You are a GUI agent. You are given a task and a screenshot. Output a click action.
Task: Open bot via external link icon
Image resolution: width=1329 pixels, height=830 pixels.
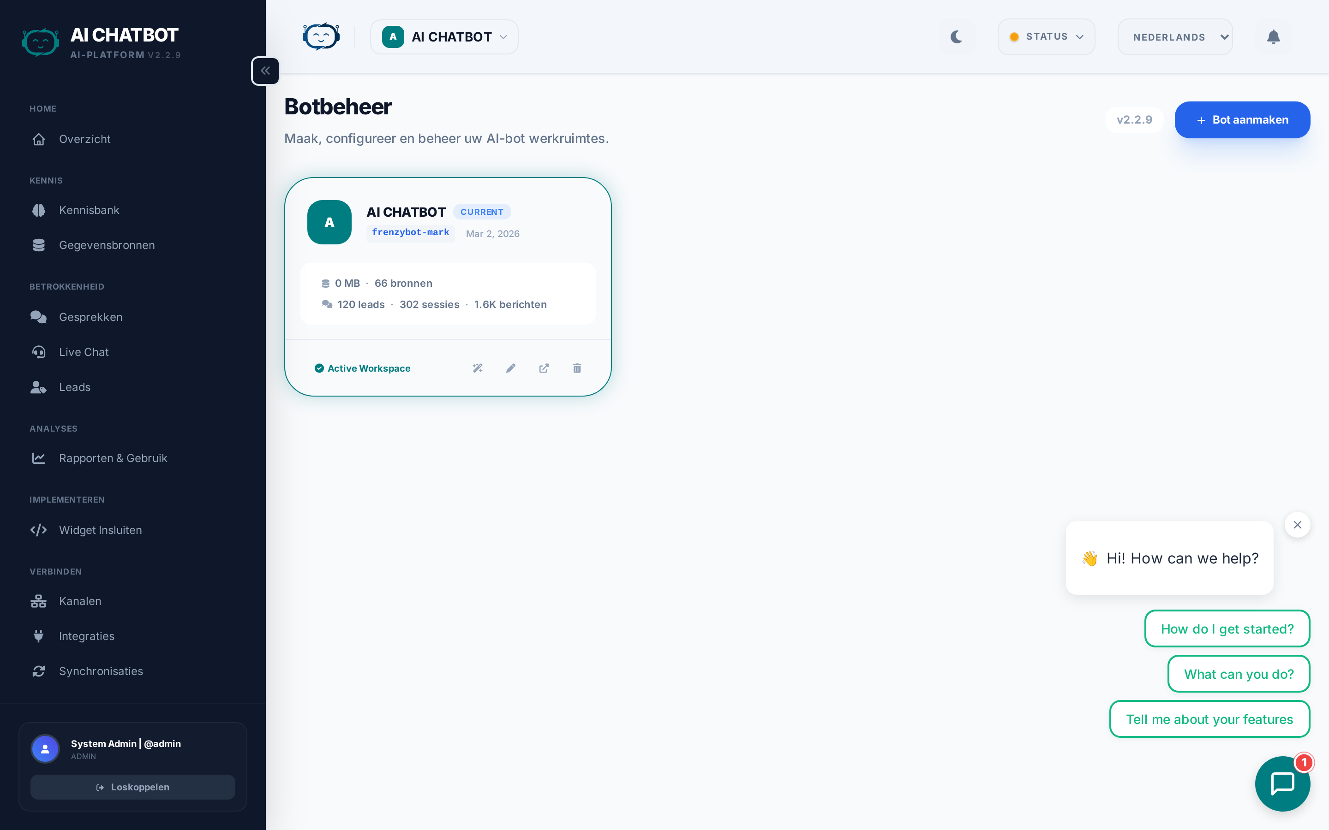(544, 368)
